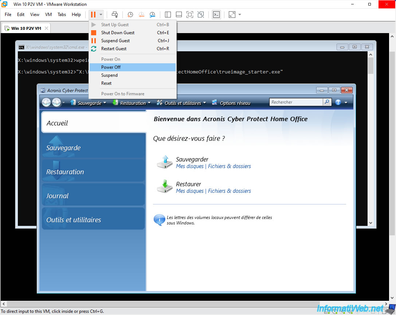396x315 pixels.
Task: Toggle the thumbnail bar view
Action: coord(179,15)
